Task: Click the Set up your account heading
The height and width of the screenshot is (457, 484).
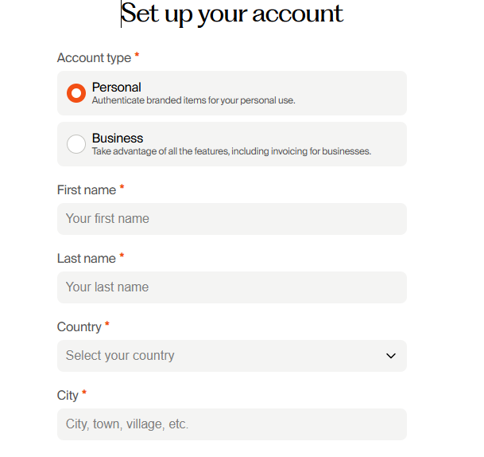Action: click(232, 14)
